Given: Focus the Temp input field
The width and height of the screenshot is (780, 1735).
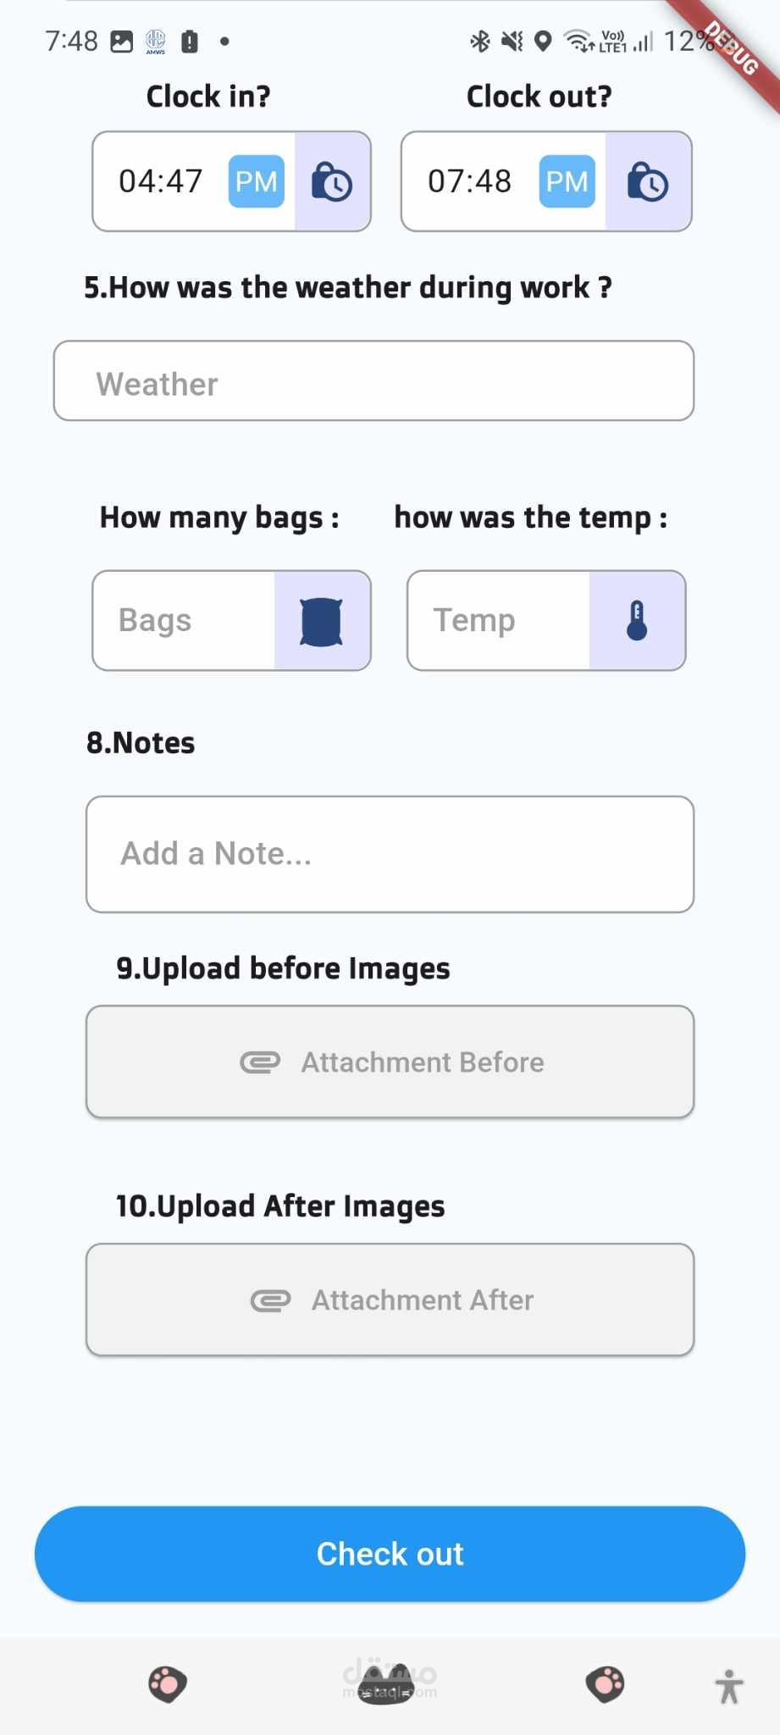Looking at the screenshot, I should [498, 621].
